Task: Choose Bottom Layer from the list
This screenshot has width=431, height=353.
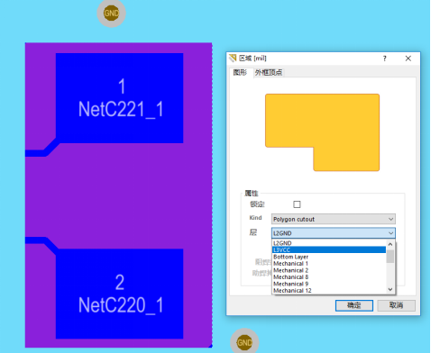Action: click(329, 257)
